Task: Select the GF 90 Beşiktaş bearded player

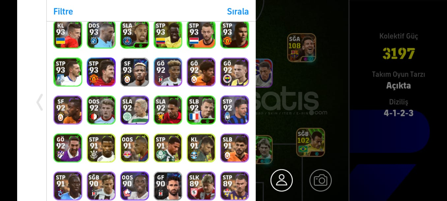Action: click(x=168, y=186)
